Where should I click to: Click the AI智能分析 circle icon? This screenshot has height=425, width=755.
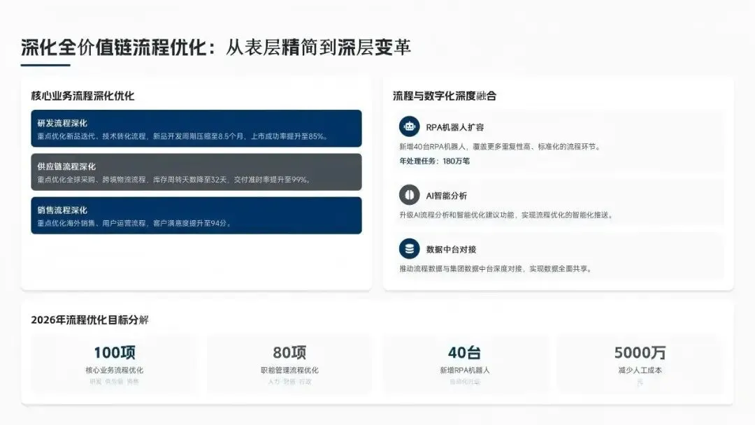(x=409, y=195)
